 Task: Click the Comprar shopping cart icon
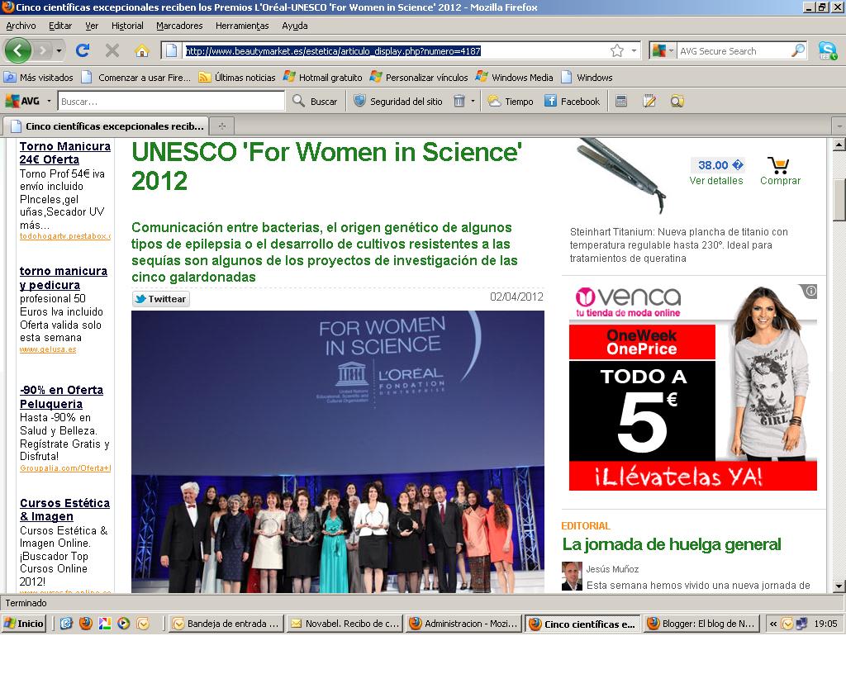(778, 164)
